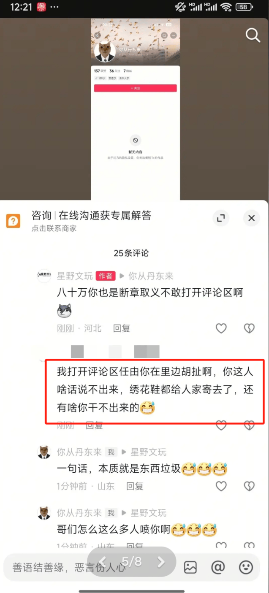Close the comments panel
The image size is (269, 593).
(x=251, y=218)
